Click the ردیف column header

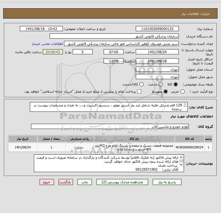[208, 139]
